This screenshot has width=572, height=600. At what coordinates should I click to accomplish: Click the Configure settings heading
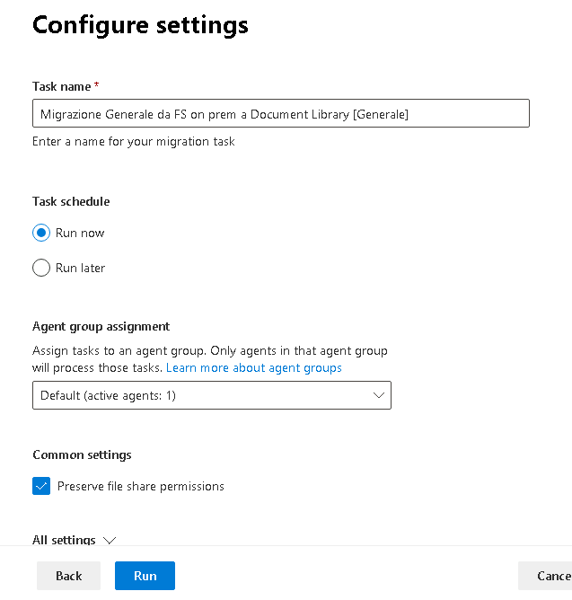[140, 25]
